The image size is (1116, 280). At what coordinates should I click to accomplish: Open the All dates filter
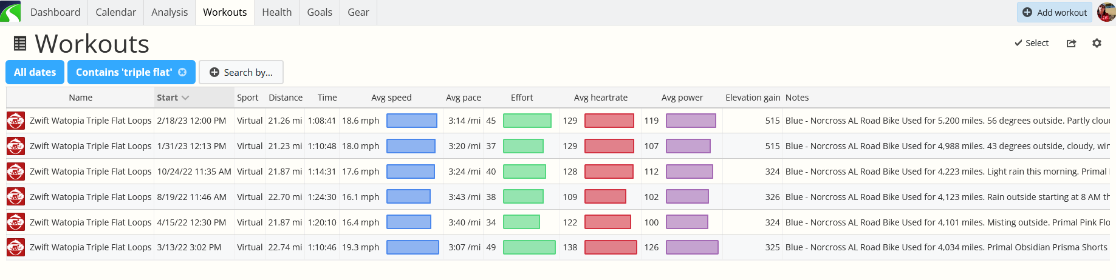(x=35, y=72)
